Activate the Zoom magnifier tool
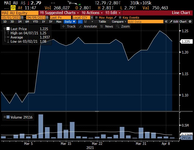194x150 pixels. point(118,26)
